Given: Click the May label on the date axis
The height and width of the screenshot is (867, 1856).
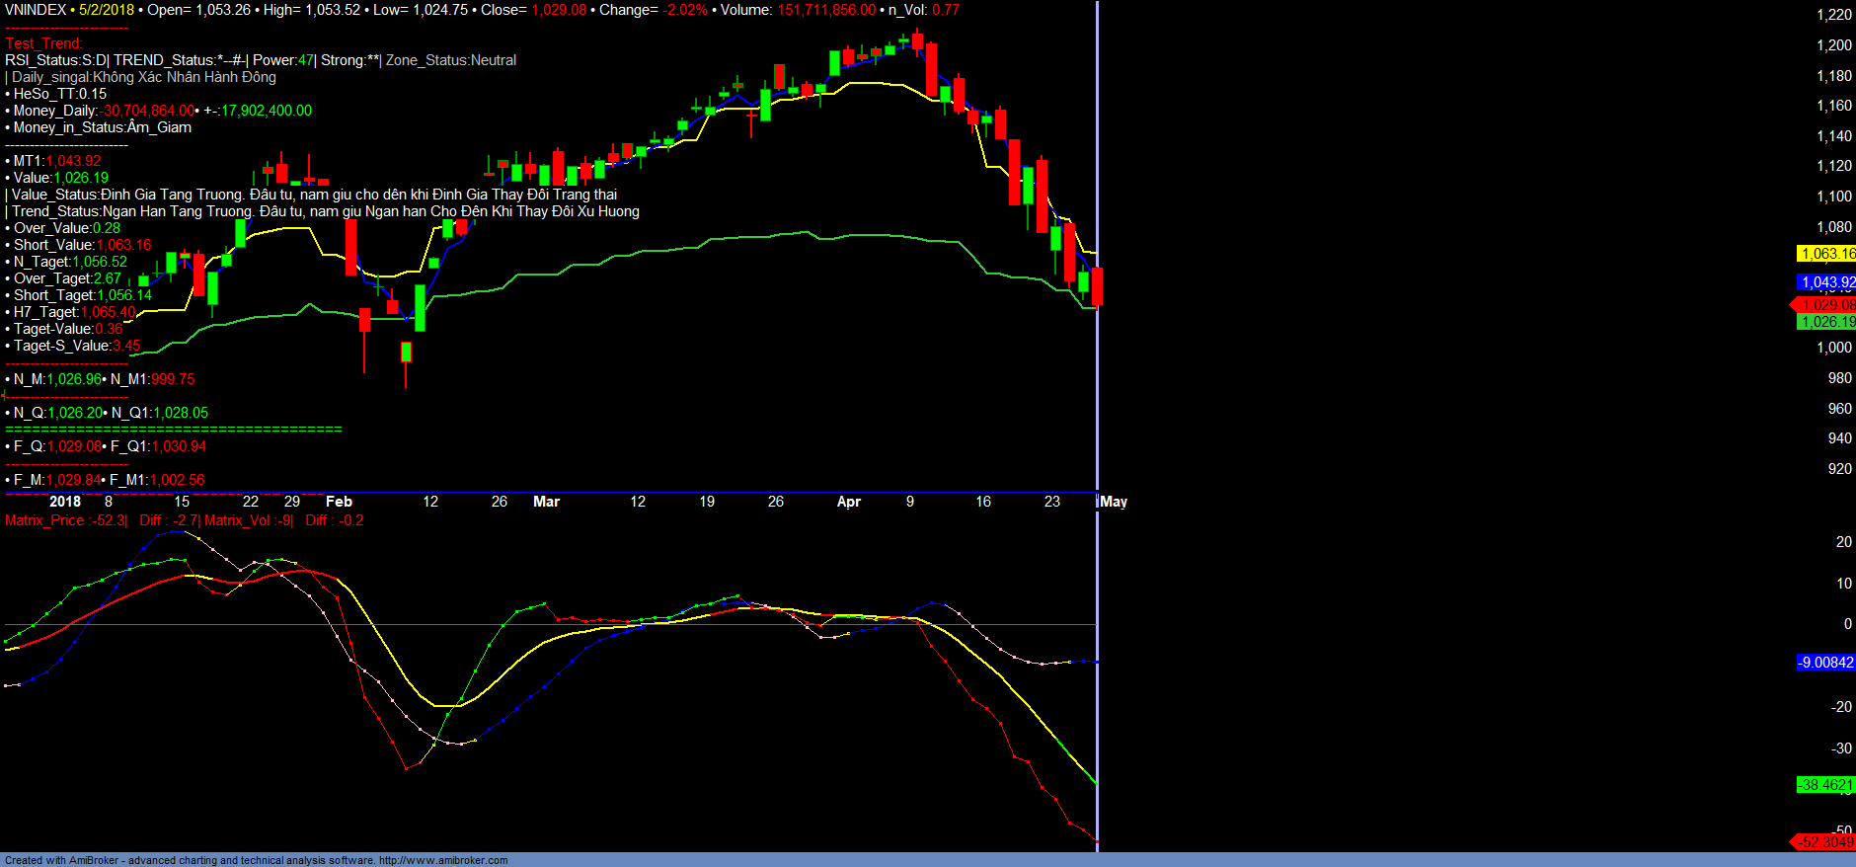Looking at the screenshot, I should [x=1114, y=502].
